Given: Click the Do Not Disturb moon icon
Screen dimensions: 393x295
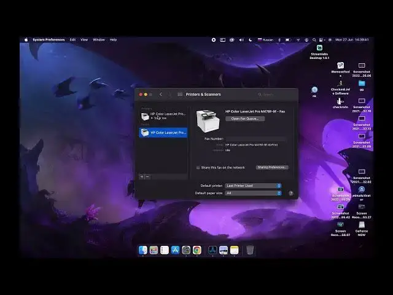Looking at the screenshot, I should tap(250, 40).
